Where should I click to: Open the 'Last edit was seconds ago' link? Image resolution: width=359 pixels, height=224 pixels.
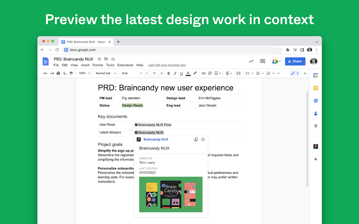point(167,65)
